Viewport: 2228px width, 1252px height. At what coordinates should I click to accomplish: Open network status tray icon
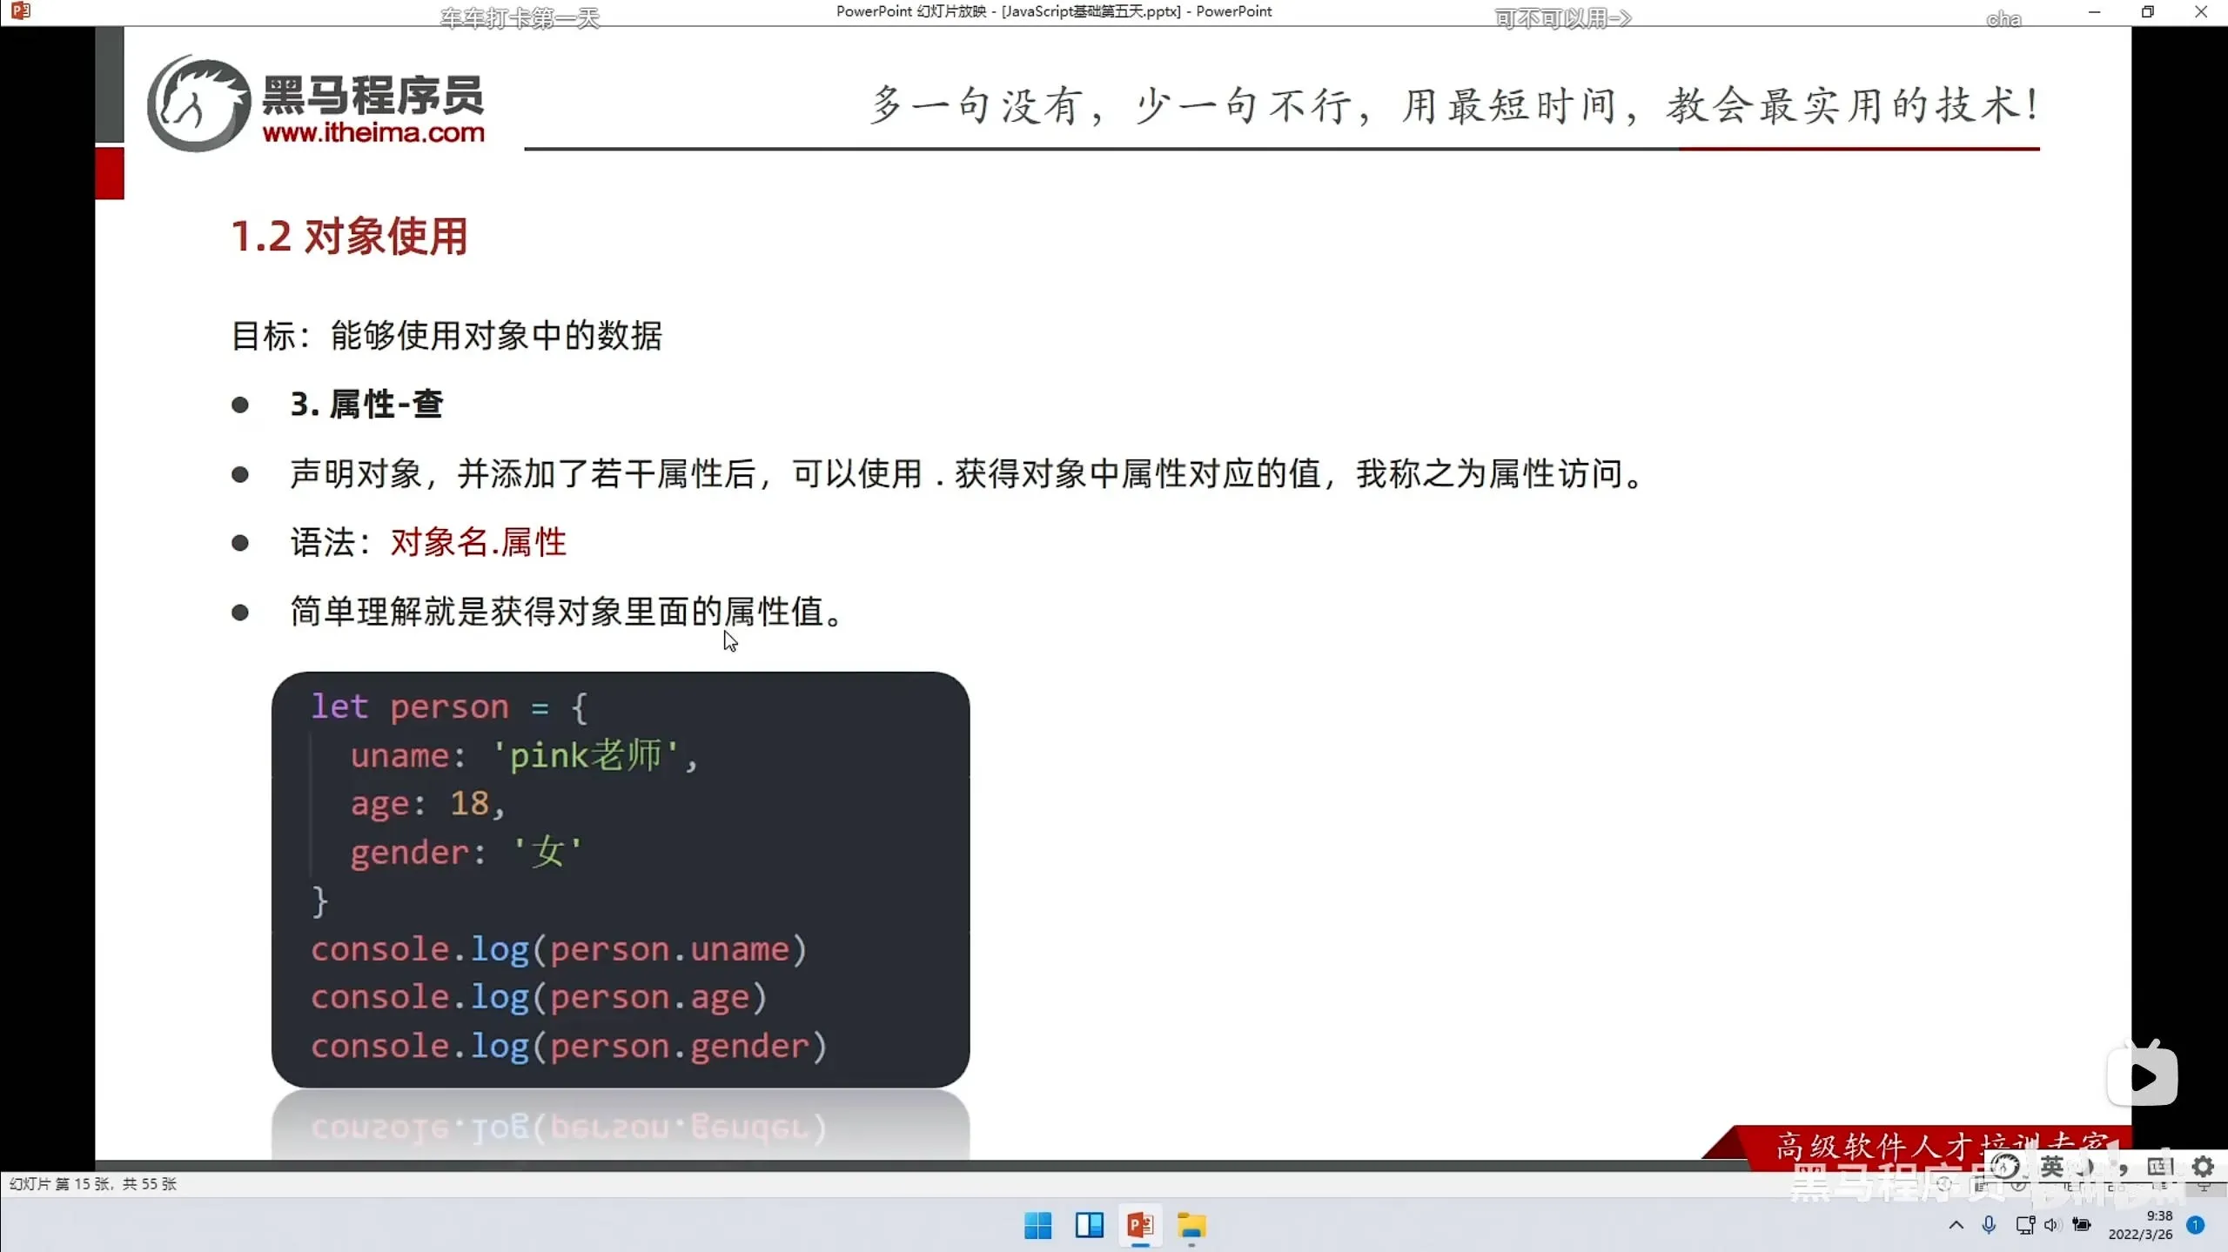coord(2025,1225)
